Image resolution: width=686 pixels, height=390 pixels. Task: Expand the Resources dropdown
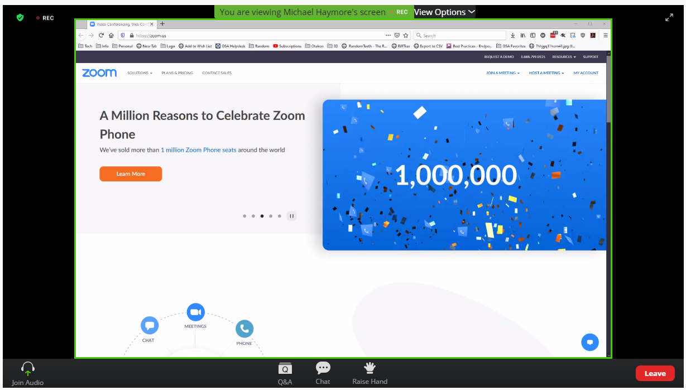point(564,57)
